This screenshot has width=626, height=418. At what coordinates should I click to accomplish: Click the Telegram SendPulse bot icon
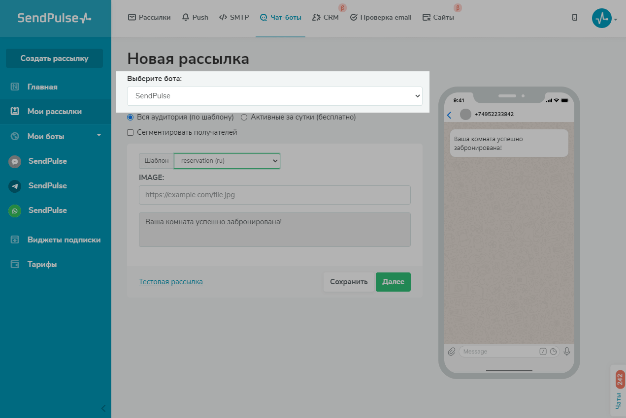pos(15,186)
